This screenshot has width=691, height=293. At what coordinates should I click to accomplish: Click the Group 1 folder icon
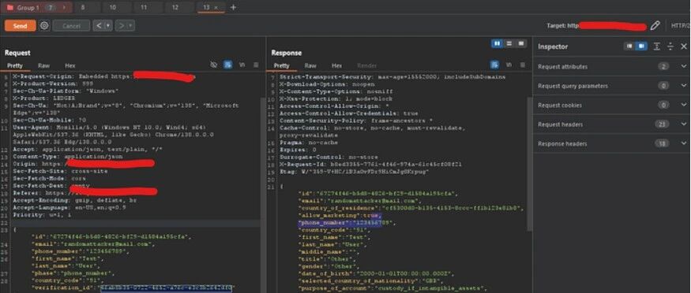tap(9, 7)
